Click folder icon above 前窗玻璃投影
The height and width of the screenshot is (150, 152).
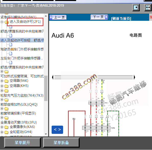(6, 109)
